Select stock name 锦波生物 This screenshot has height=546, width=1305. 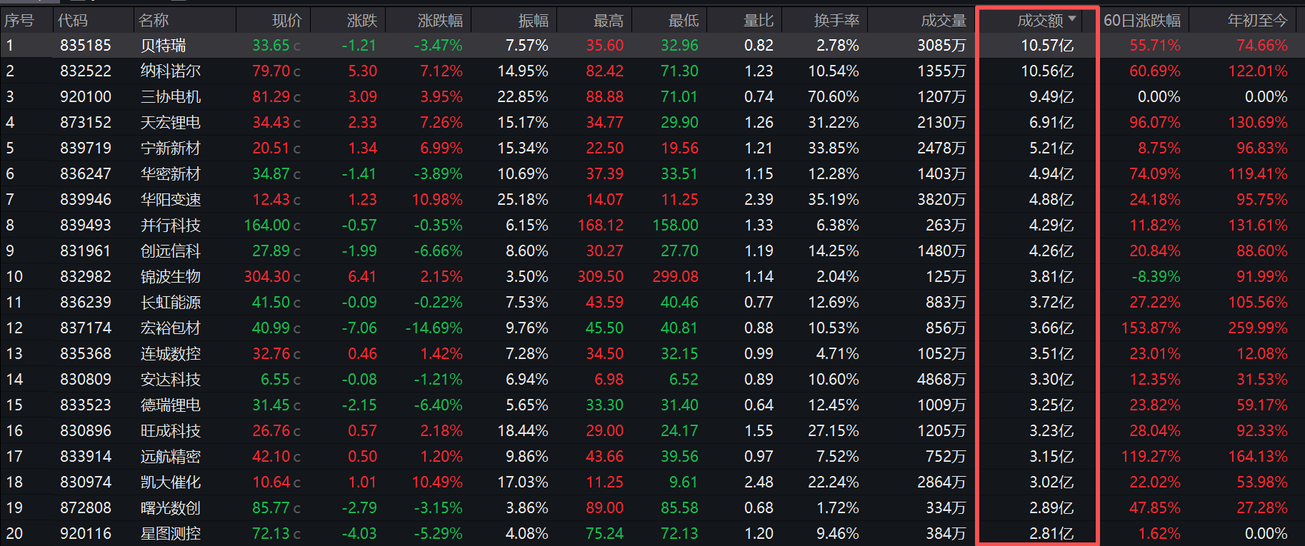[x=171, y=277]
